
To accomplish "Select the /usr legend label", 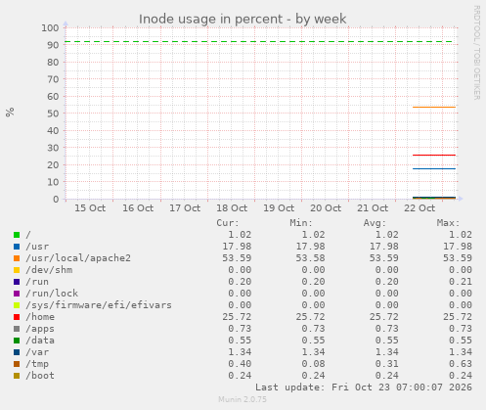I will (37, 247).
